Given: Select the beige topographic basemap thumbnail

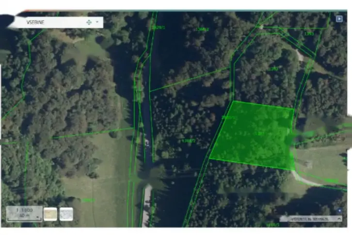Looking at the screenshot, I should coord(50,214).
